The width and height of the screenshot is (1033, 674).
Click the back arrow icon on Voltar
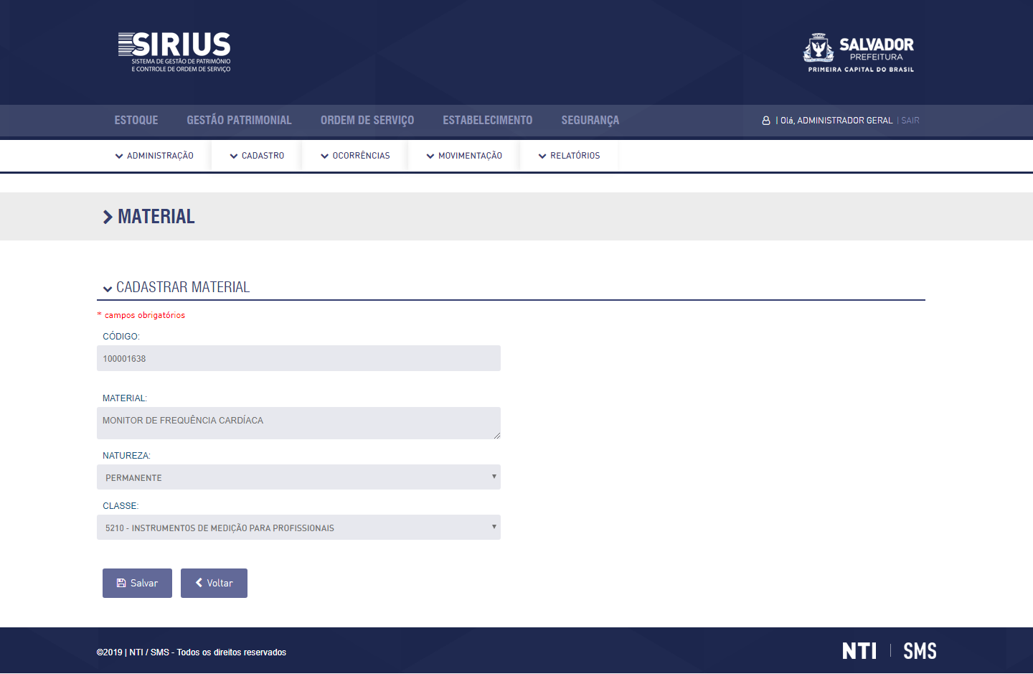[x=199, y=583]
